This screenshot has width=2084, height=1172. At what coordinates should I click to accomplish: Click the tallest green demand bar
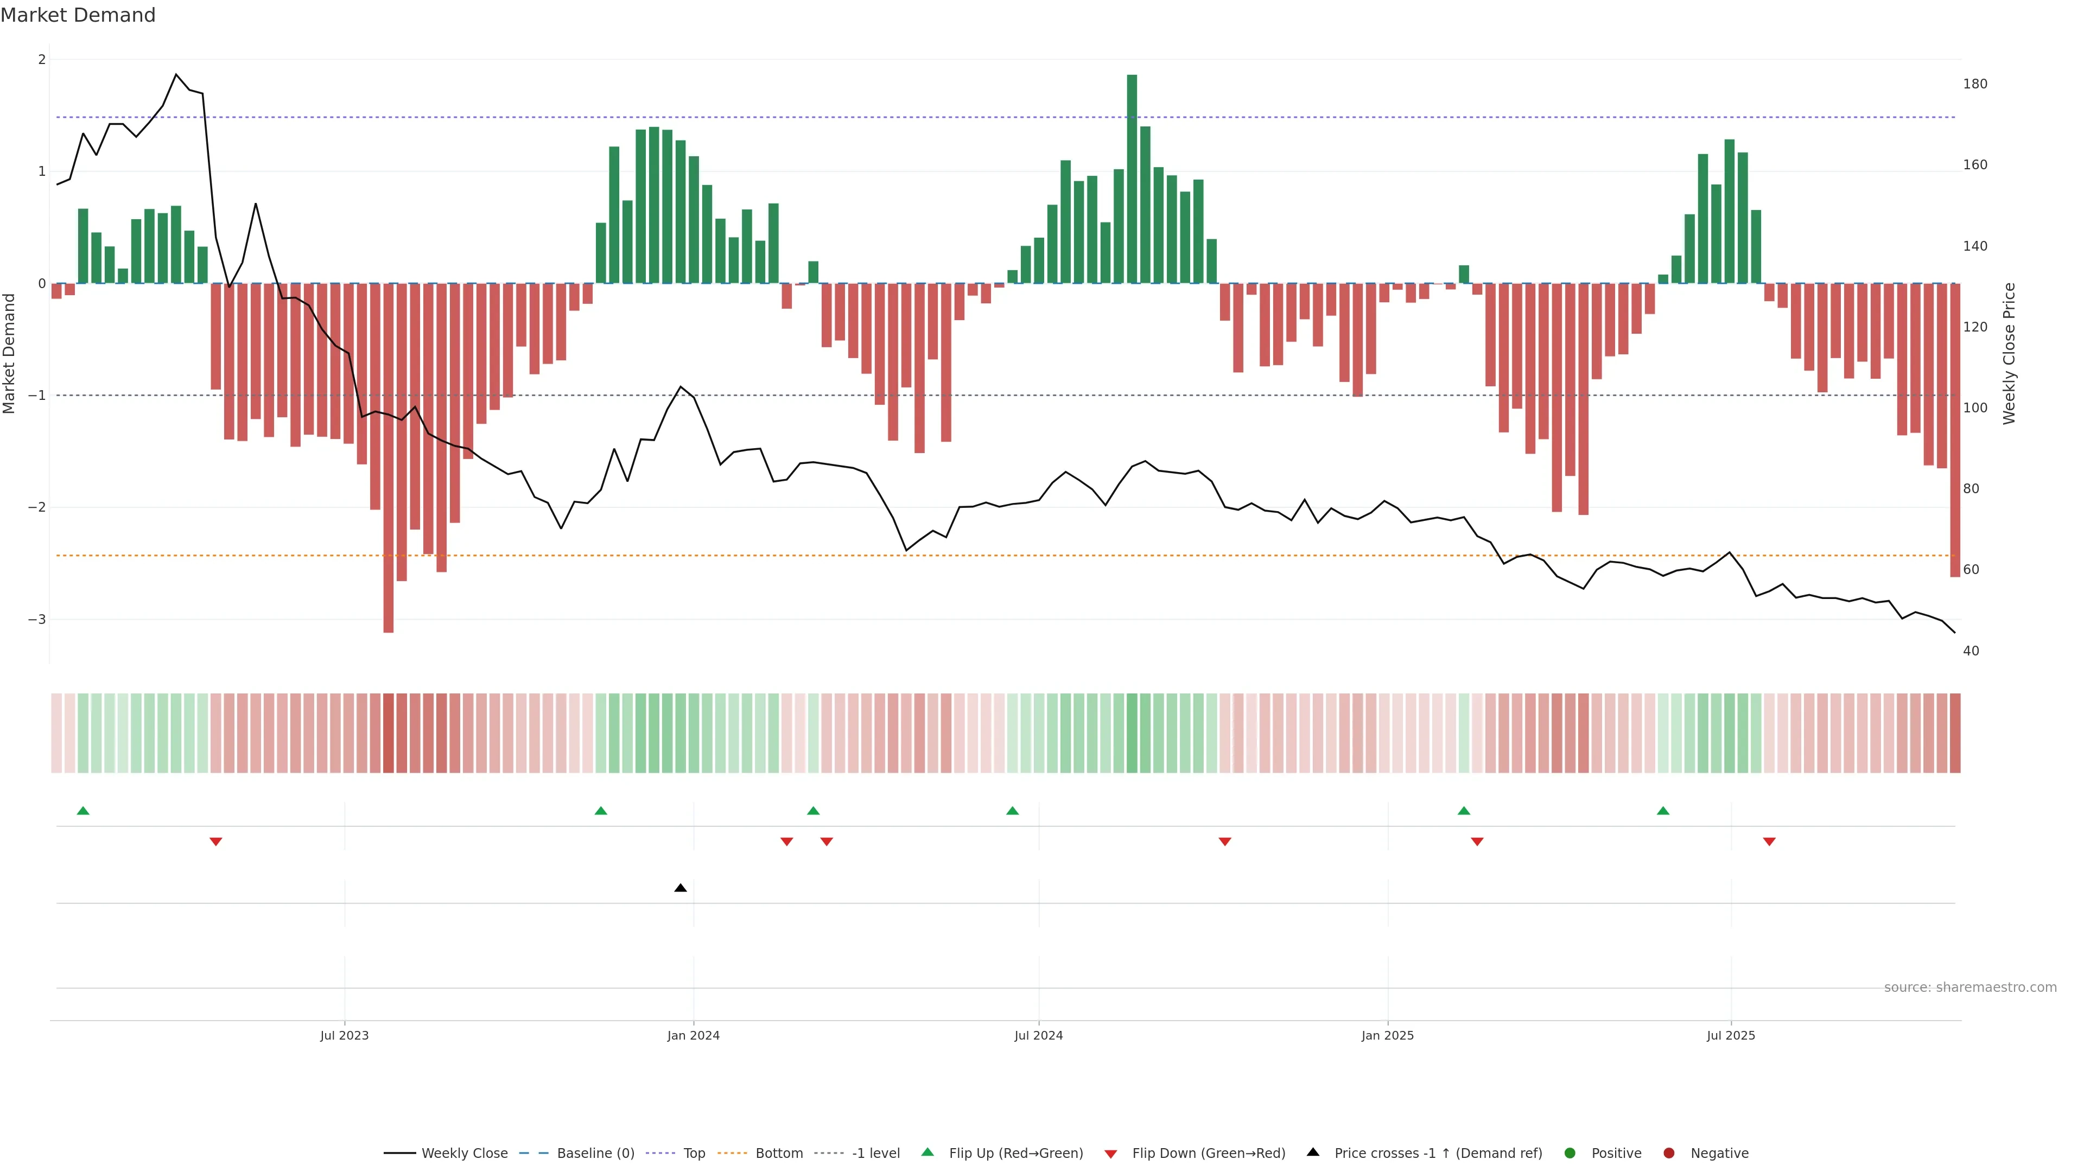[x=1132, y=178]
